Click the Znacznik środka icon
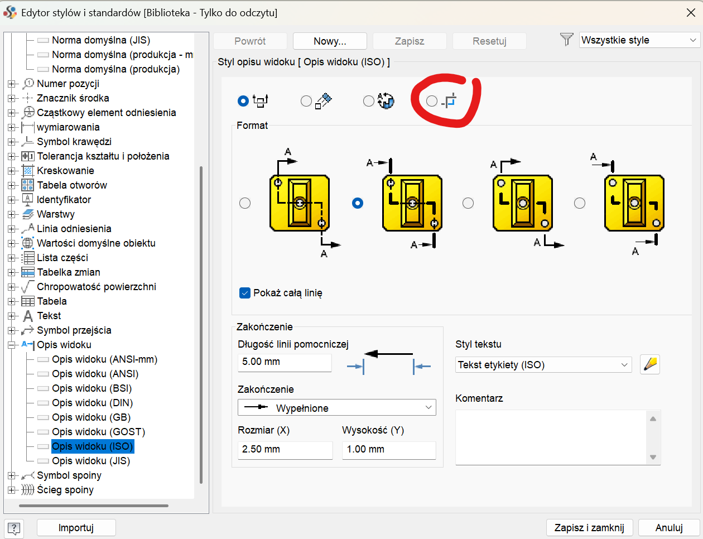This screenshot has width=703, height=539. (x=28, y=98)
